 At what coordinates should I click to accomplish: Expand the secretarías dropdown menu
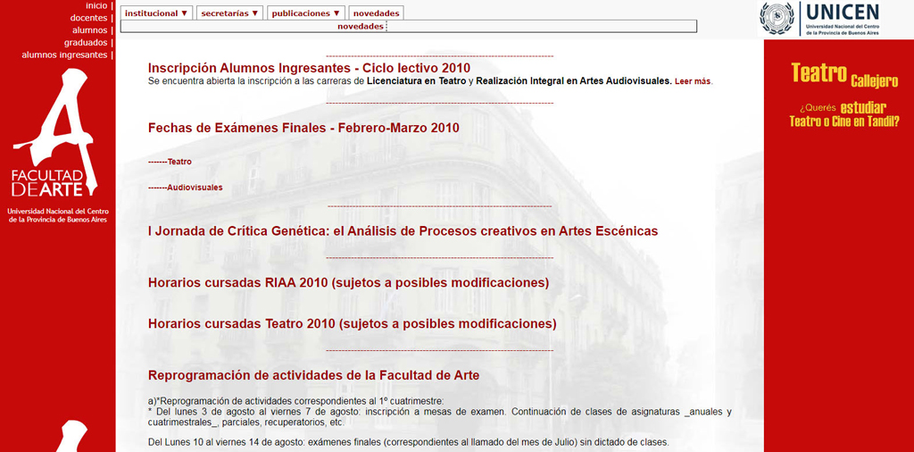(x=229, y=13)
